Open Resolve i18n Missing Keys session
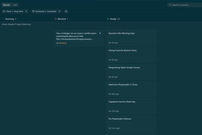This screenshot has height=135, width=202. 131,38
